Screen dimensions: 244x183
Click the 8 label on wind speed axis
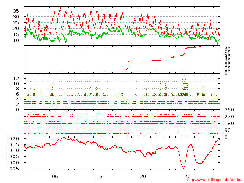click(17, 89)
